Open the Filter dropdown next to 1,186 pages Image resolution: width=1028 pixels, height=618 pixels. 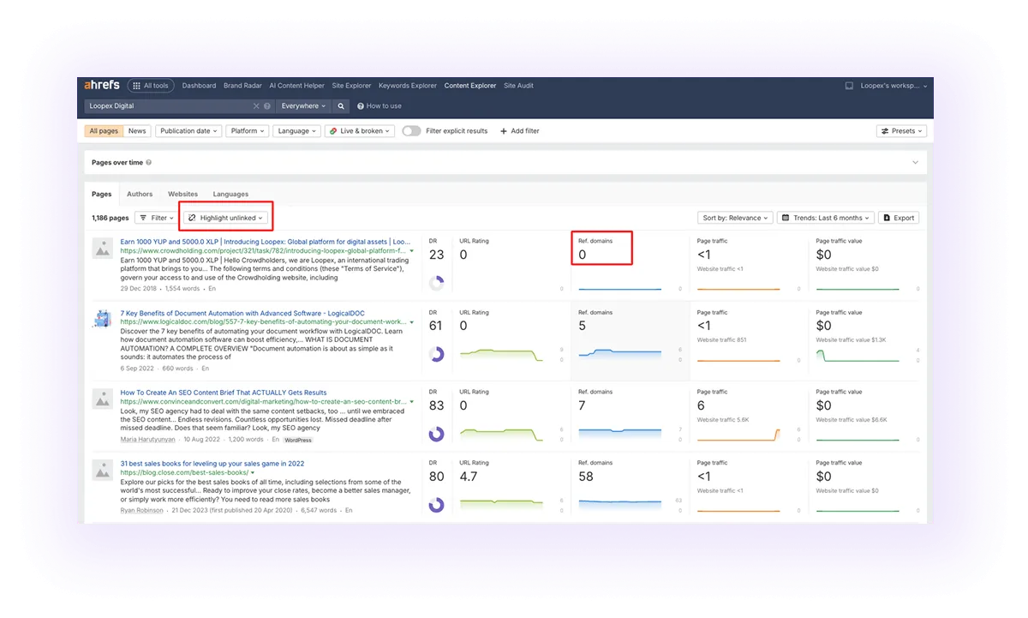(157, 218)
